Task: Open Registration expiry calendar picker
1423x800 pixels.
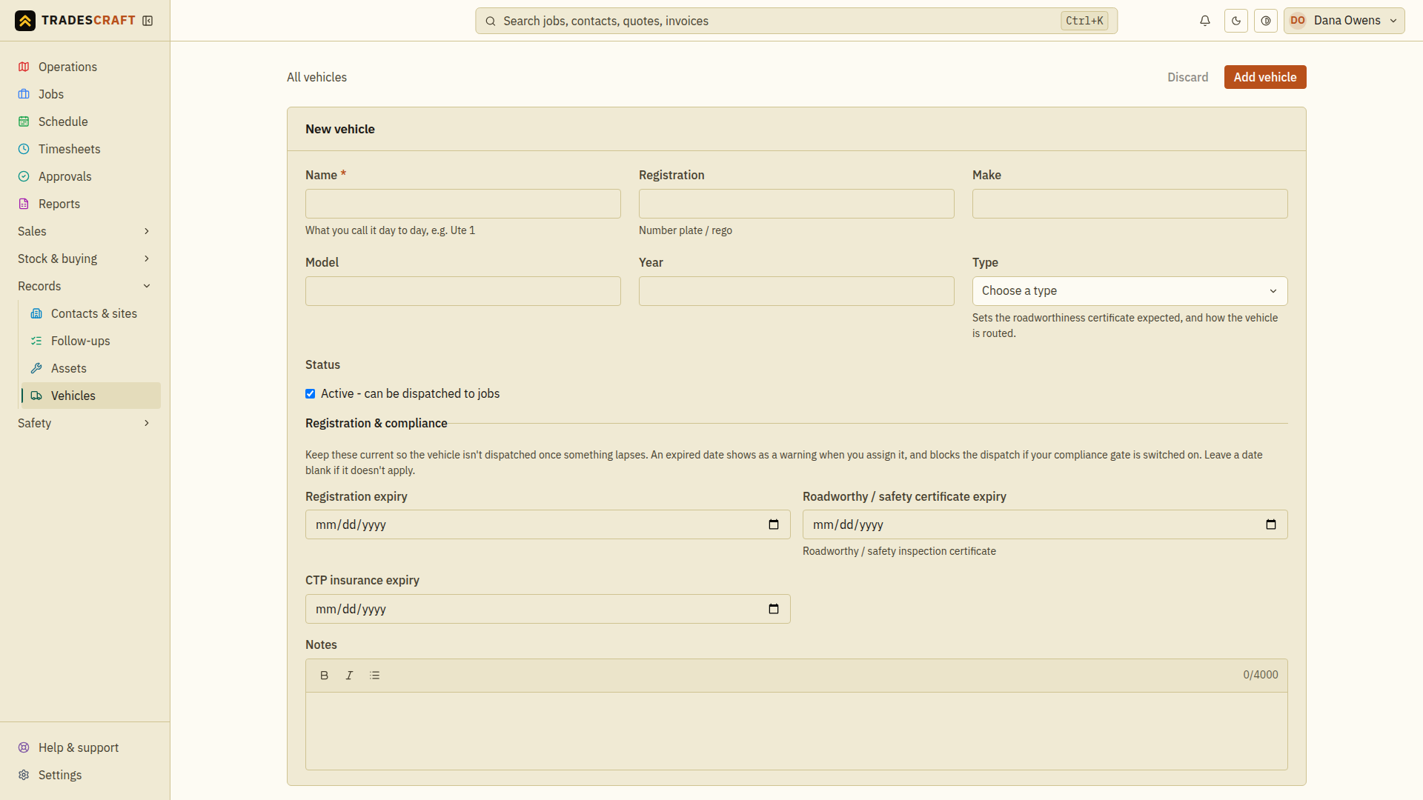Action: pyautogui.click(x=774, y=524)
